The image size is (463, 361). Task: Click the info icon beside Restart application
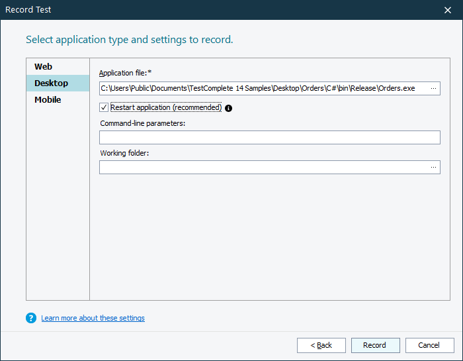(229, 108)
